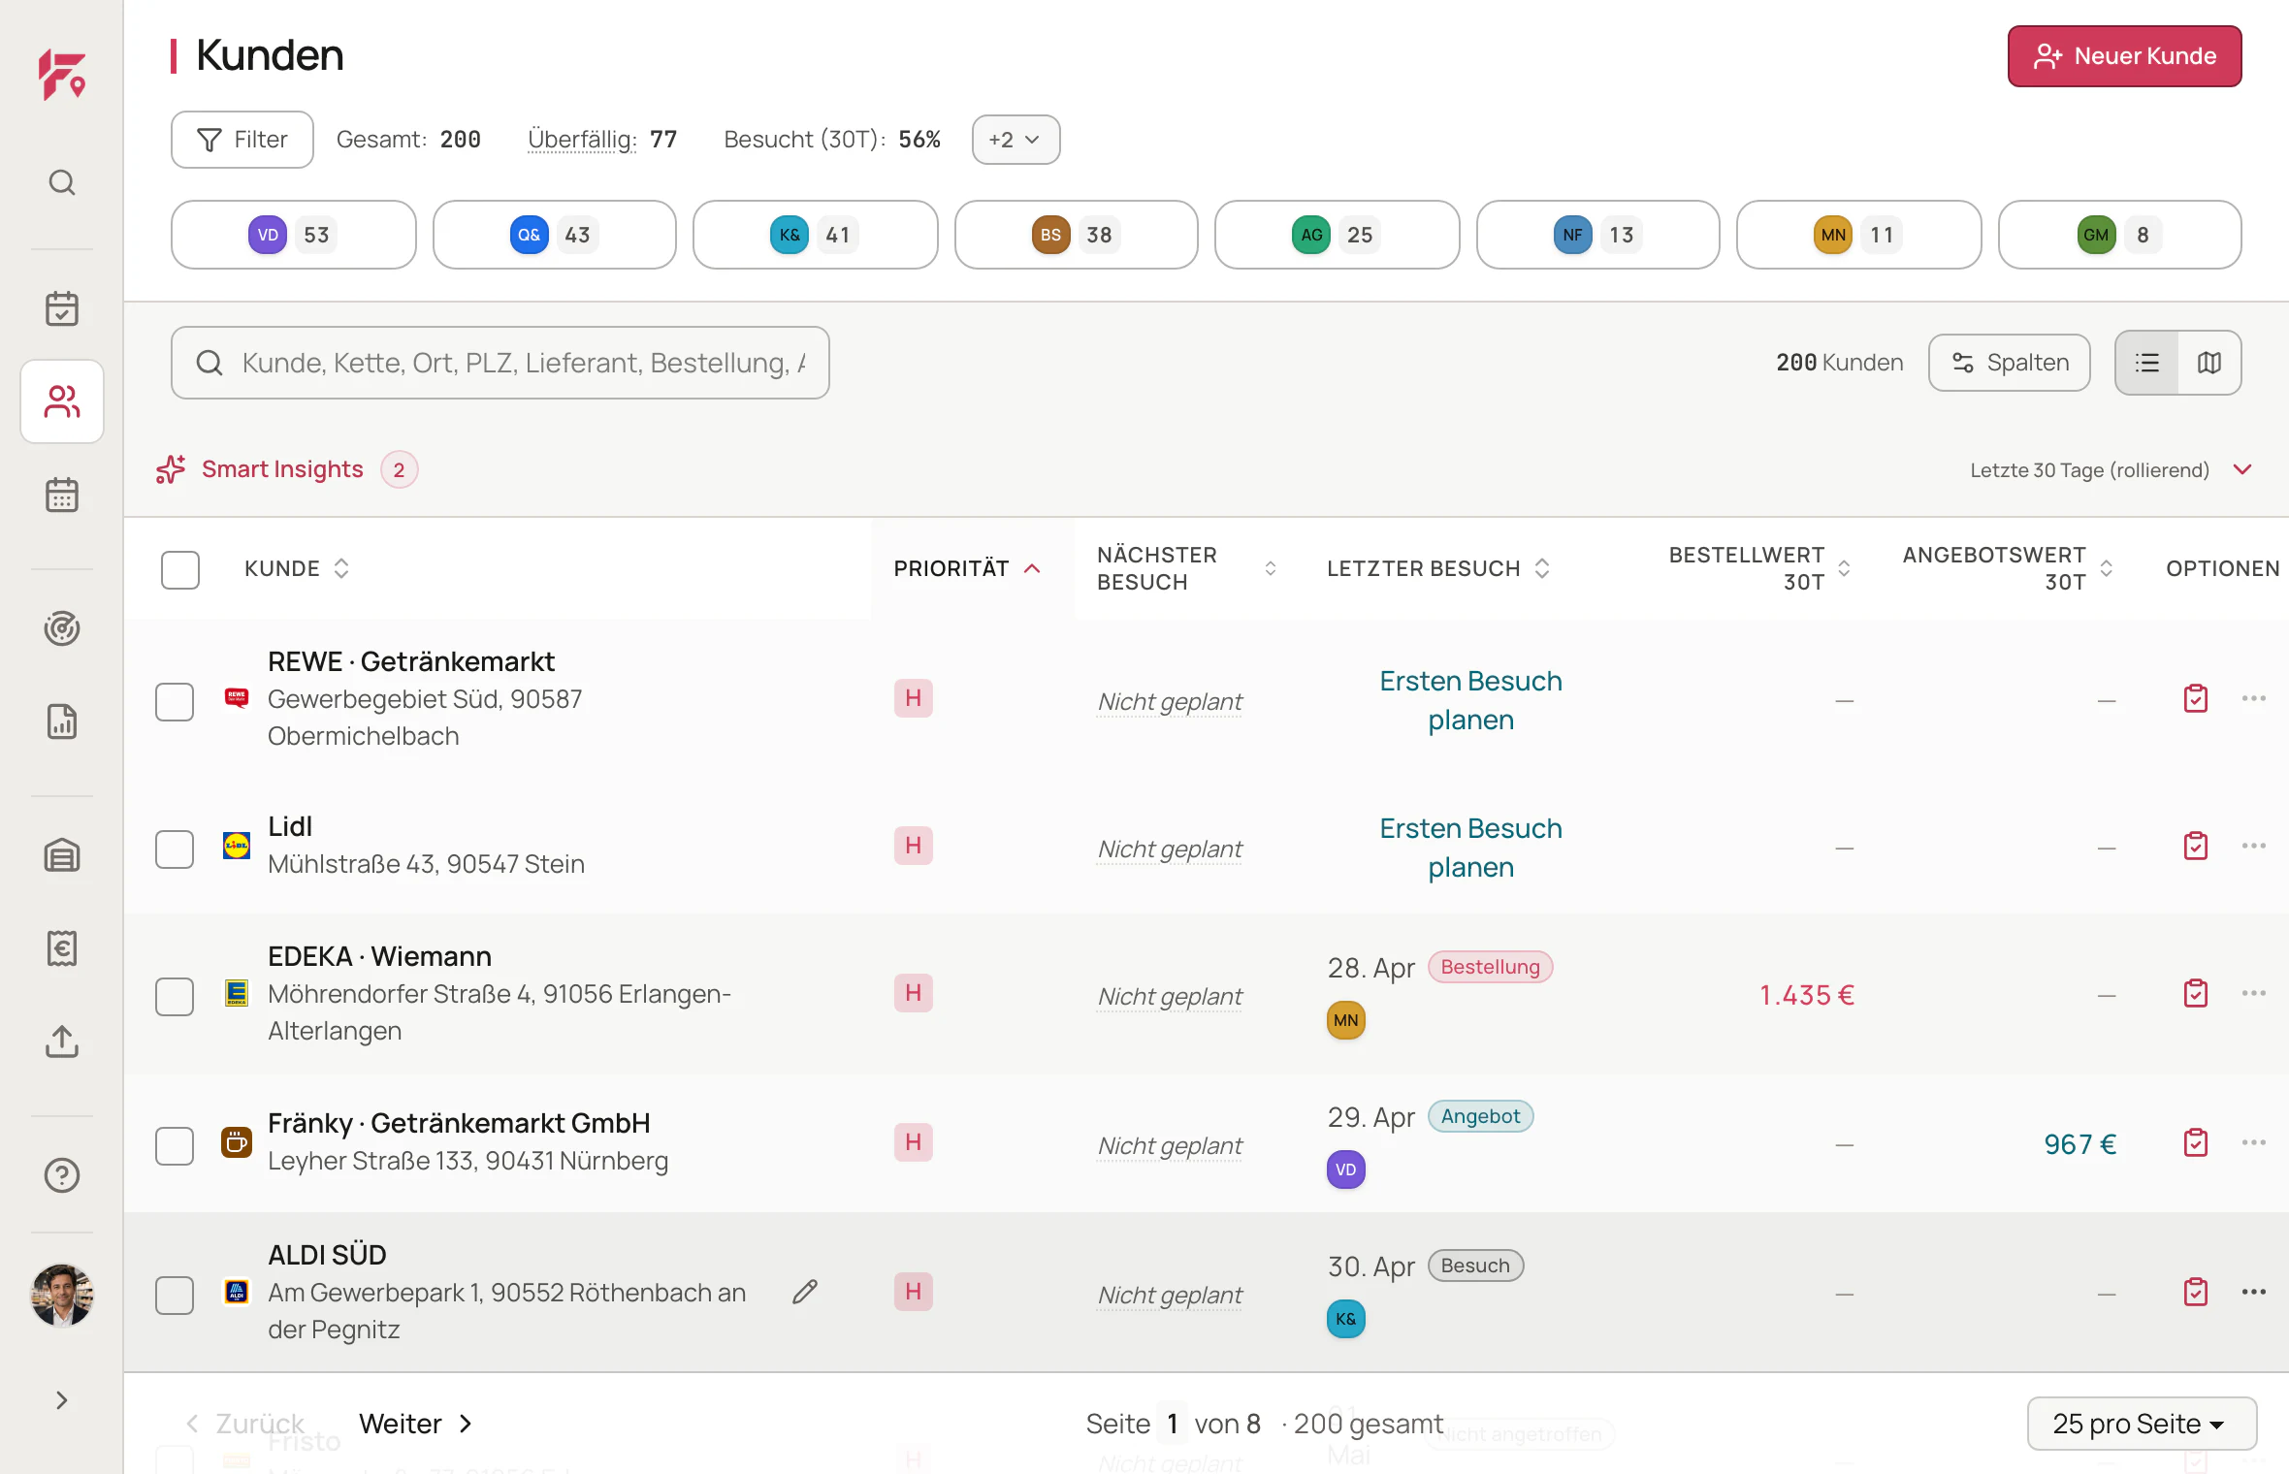Select the Lidl row checkbox
The width and height of the screenshot is (2289, 1474).
pyautogui.click(x=175, y=849)
